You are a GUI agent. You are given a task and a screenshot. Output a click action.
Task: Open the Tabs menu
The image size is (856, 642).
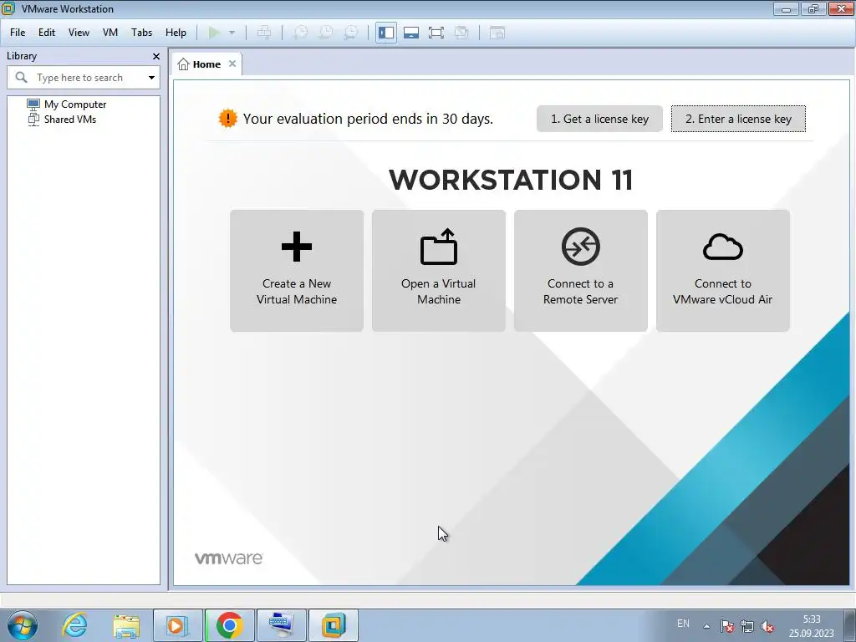141,33
